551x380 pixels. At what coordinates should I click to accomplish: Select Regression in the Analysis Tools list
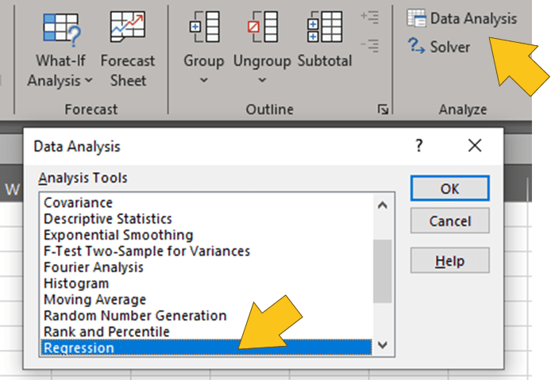[x=79, y=347]
